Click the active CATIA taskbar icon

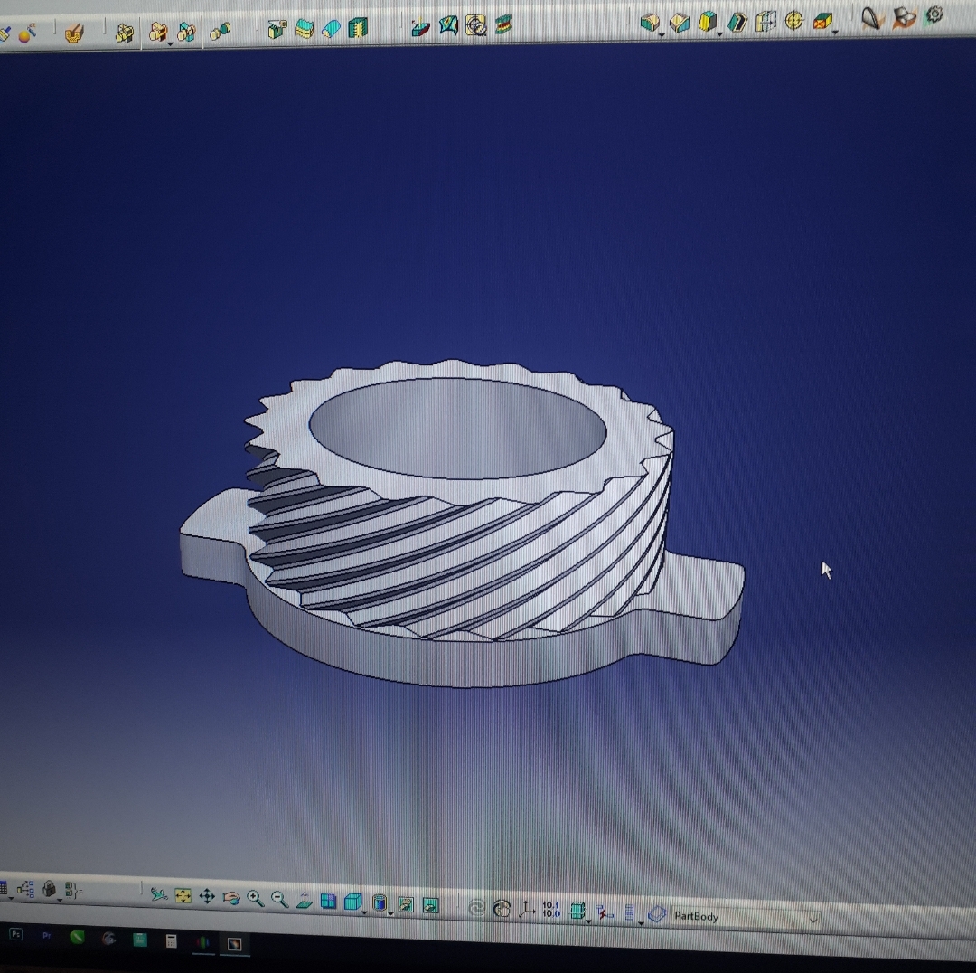tap(234, 944)
